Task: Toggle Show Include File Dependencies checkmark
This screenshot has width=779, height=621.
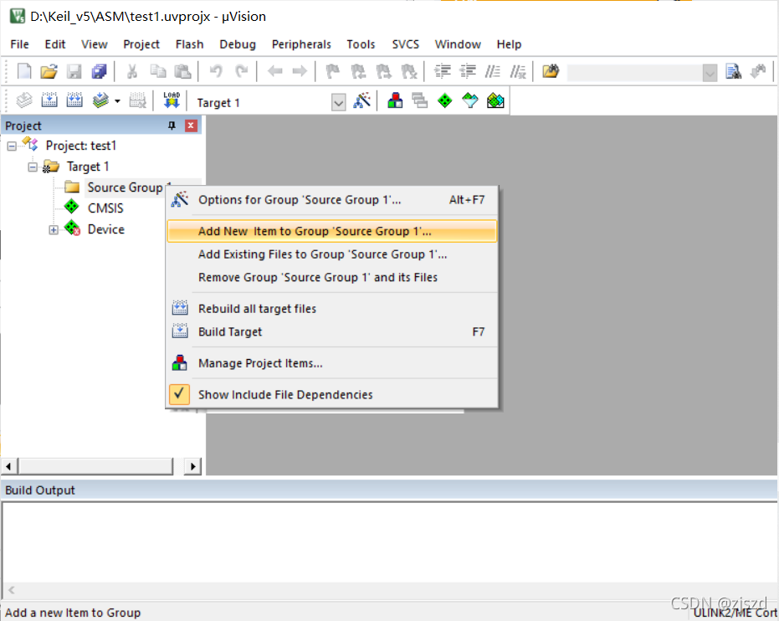Action: pos(179,394)
